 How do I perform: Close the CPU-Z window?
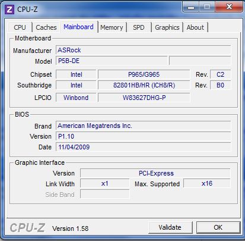coord(229,7)
